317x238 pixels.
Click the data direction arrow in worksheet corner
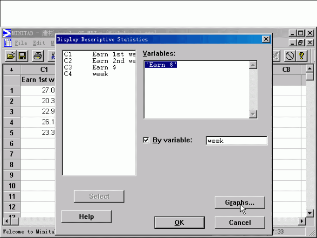pos(11,70)
